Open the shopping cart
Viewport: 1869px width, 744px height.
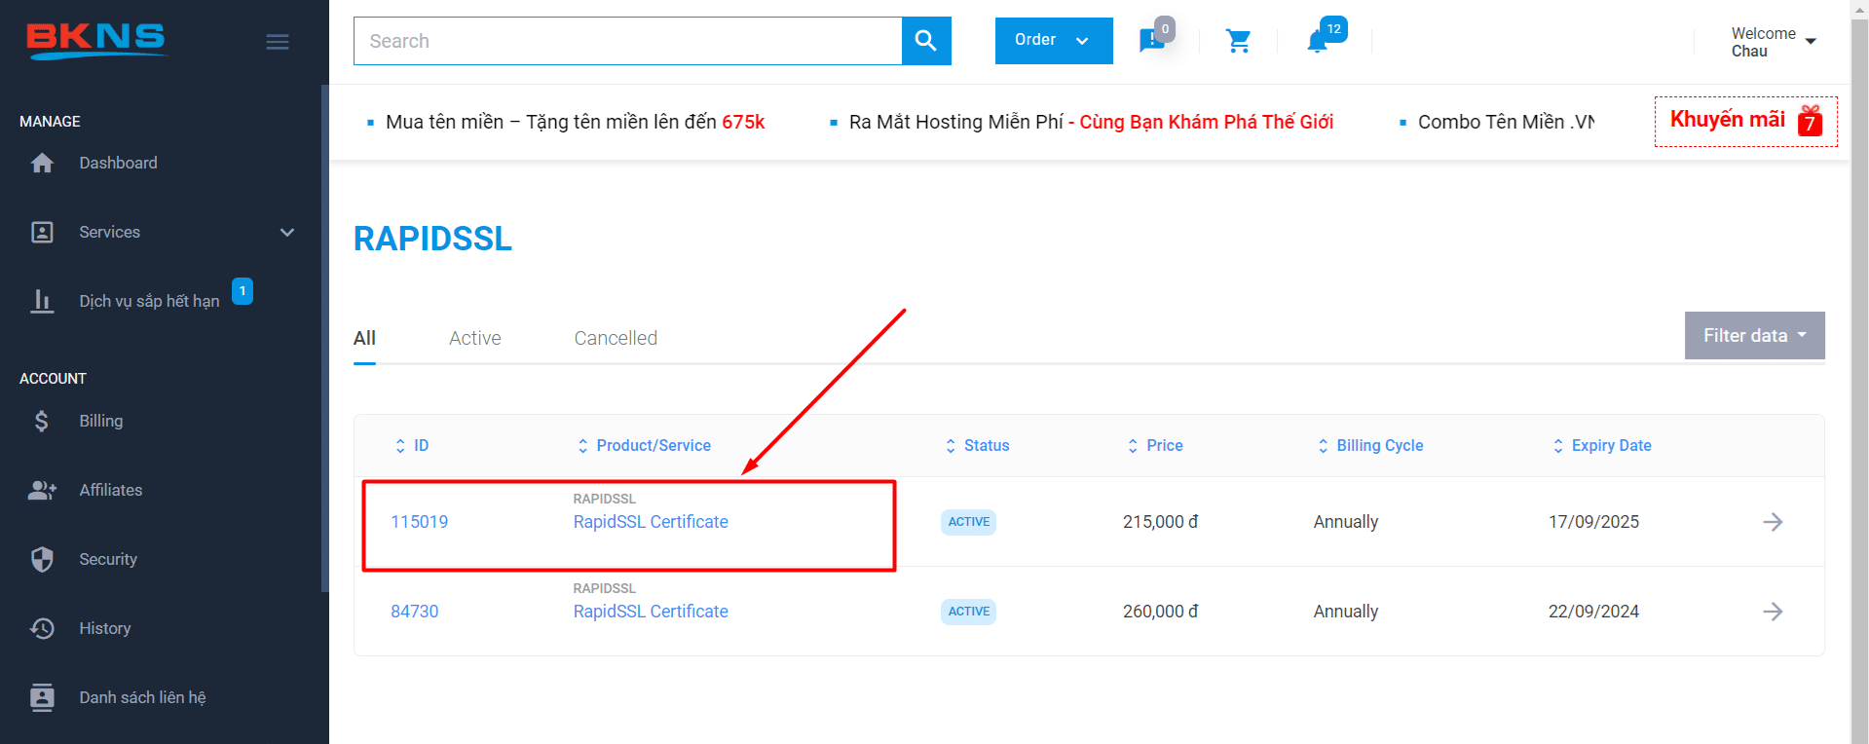(1238, 41)
